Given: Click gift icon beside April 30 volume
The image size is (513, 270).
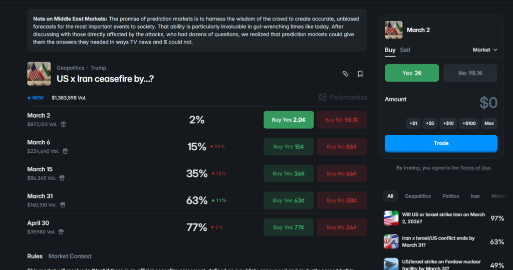Looking at the screenshot, I should (x=61, y=232).
